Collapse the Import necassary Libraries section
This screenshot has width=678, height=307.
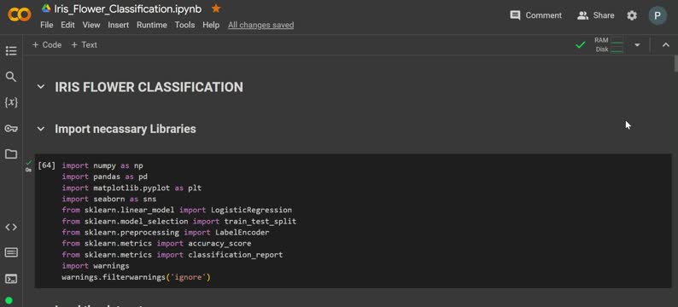tap(41, 129)
